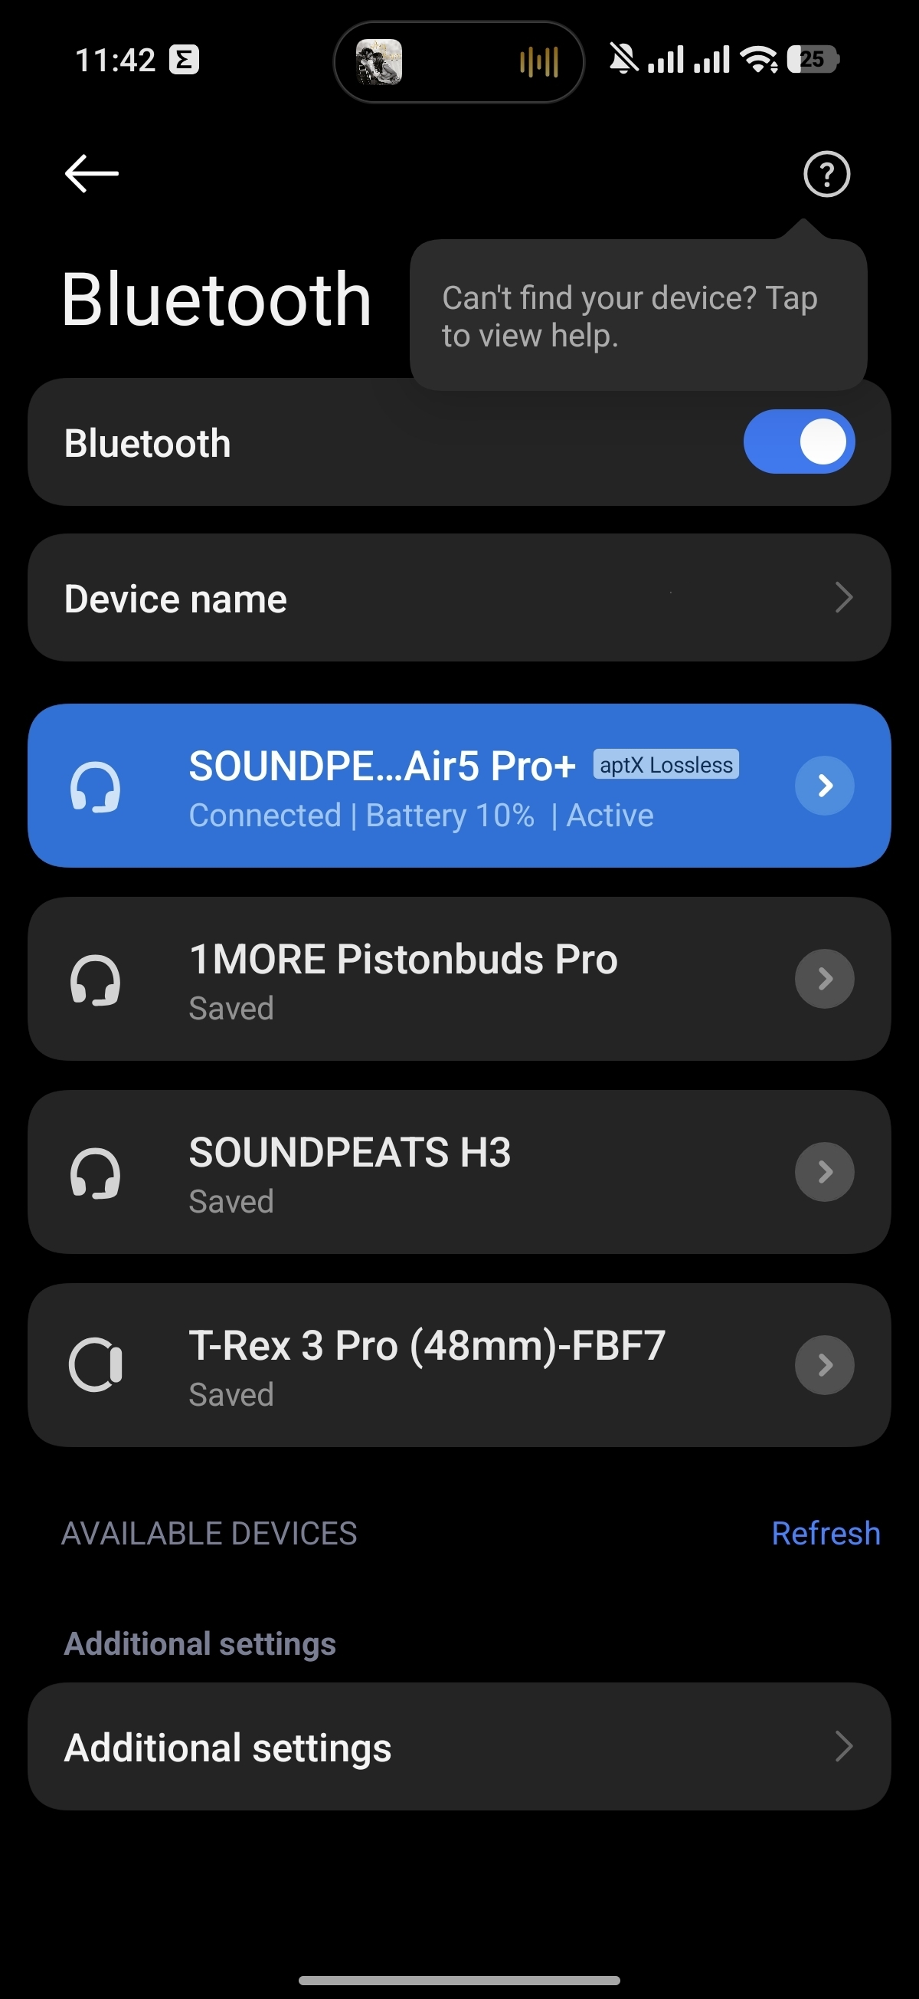Tap headphone icon for SOUNDPEATS H3
The image size is (919, 1999).
[x=96, y=1173]
